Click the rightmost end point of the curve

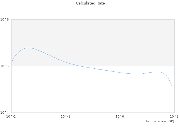pyautogui.click(x=172, y=86)
